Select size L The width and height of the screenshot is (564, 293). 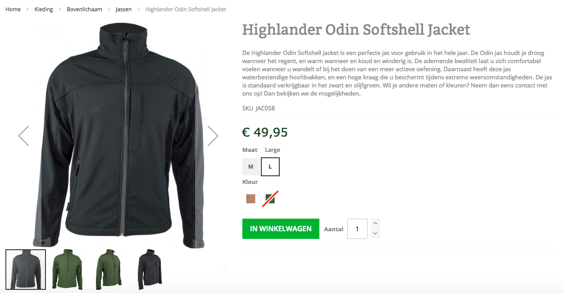pos(270,166)
